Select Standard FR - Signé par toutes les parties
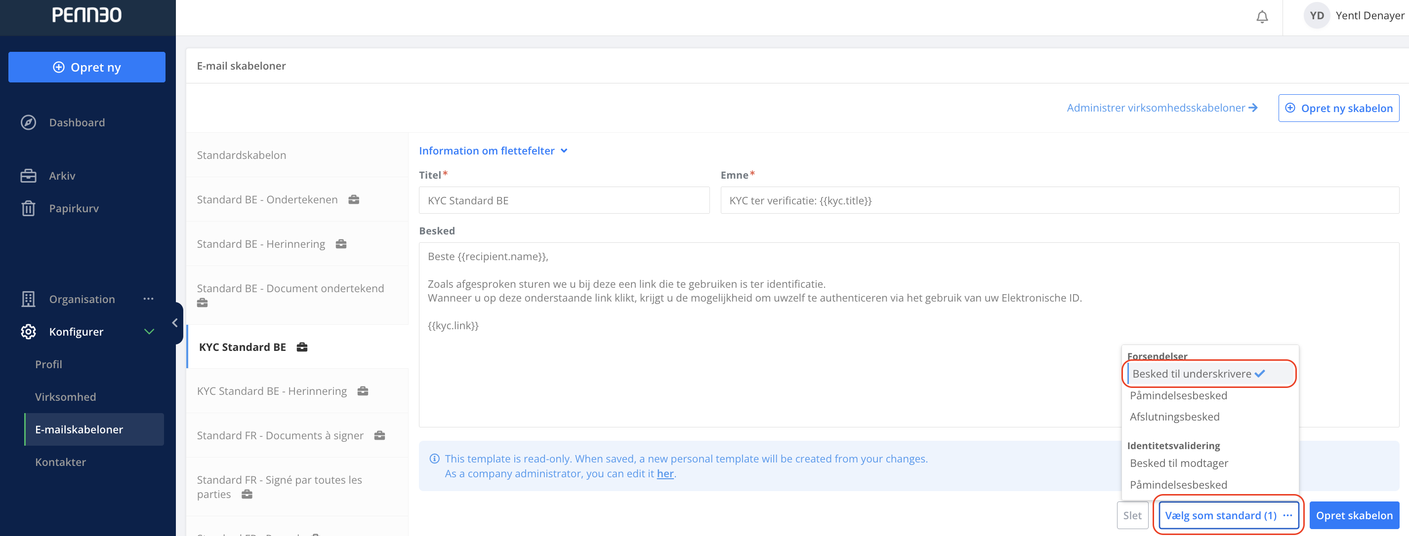 [x=297, y=487]
